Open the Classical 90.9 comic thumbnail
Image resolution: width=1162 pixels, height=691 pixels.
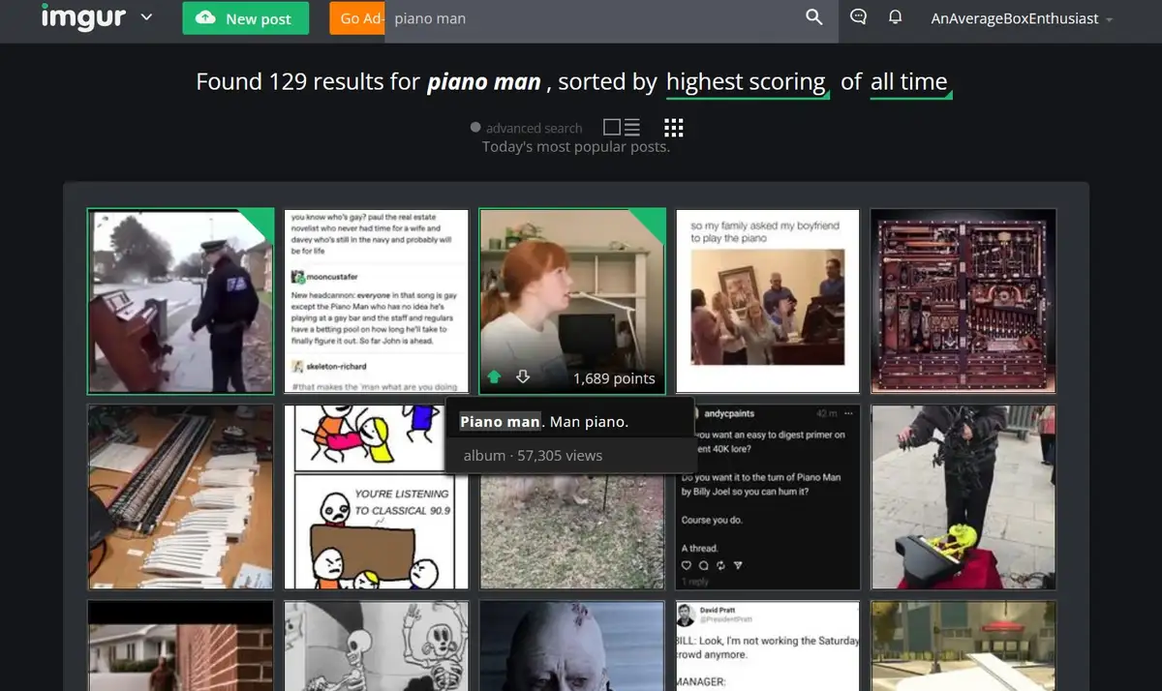(x=377, y=497)
